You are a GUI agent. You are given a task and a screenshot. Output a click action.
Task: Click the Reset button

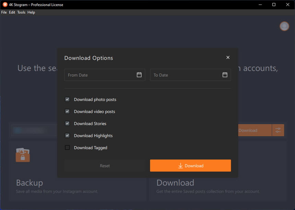click(105, 166)
